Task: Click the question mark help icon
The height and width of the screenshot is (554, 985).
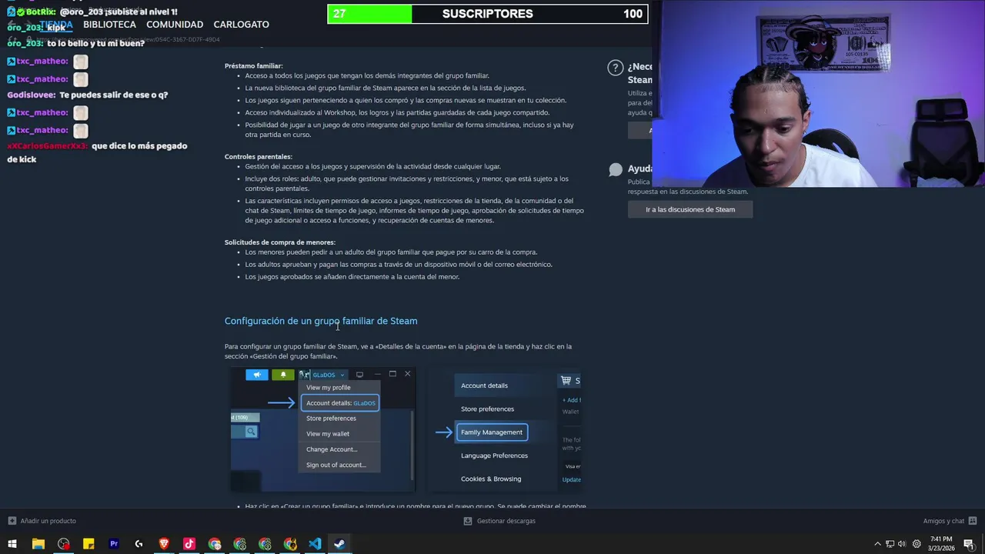Action: pos(615,68)
